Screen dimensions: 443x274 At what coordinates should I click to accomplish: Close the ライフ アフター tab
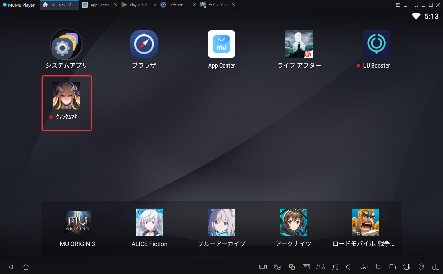234,5
